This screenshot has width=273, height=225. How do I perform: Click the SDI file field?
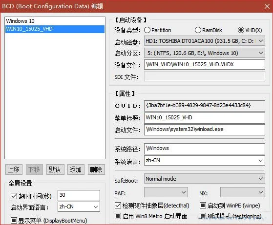(205, 76)
